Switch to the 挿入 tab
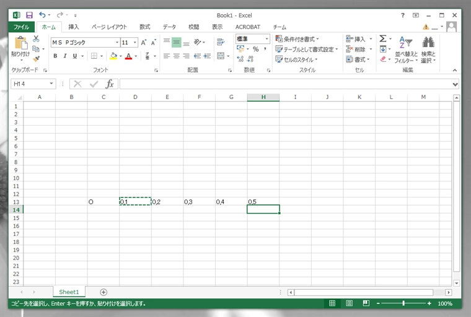This screenshot has width=471, height=317. click(74, 27)
